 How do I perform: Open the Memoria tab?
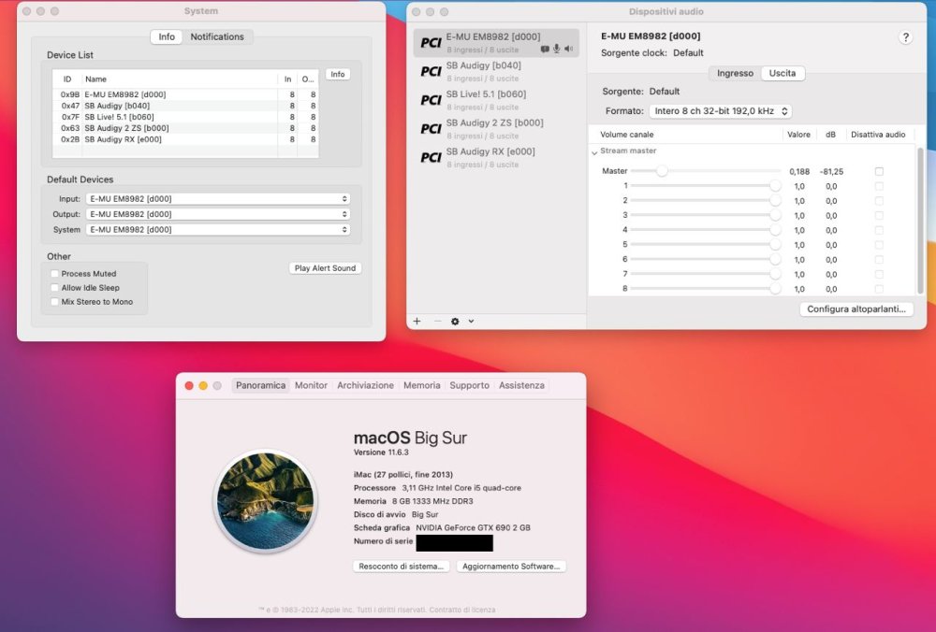(x=421, y=386)
